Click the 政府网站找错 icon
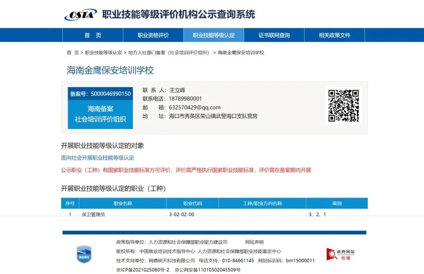This screenshot has width=424, height=274. click(340, 254)
